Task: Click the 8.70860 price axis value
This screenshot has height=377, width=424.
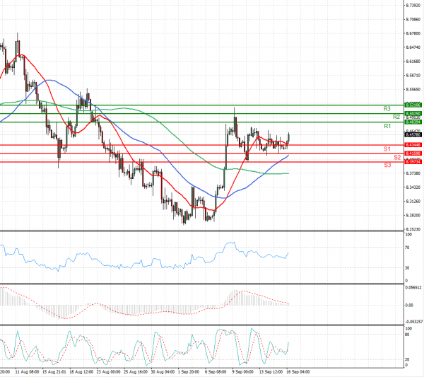Action: coord(413,20)
